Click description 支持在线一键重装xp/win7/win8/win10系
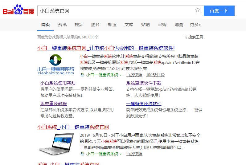Image resolution: width=246 pixels, height=165 pixels. point(162,89)
